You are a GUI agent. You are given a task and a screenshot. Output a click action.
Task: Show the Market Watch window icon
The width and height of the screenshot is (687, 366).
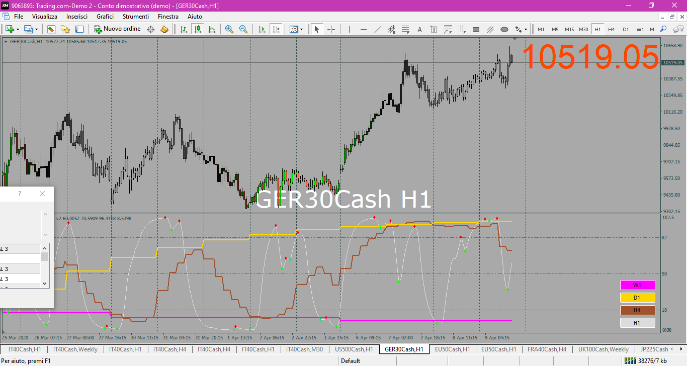tap(51, 29)
